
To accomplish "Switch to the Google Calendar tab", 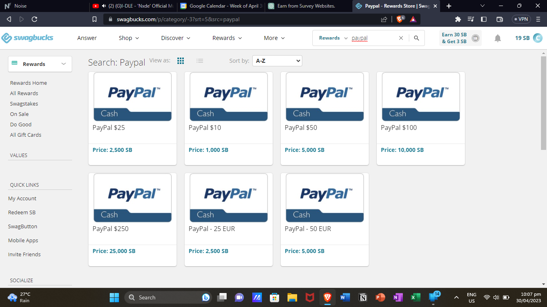I will coord(220,6).
